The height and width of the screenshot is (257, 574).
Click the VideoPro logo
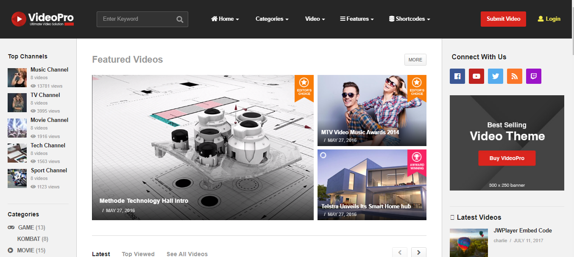pyautogui.click(x=42, y=19)
